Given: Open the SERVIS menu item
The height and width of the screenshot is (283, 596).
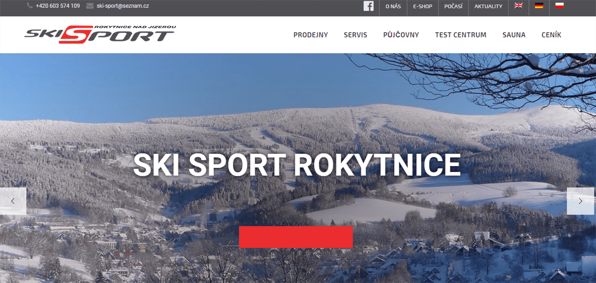Looking at the screenshot, I should point(356,35).
